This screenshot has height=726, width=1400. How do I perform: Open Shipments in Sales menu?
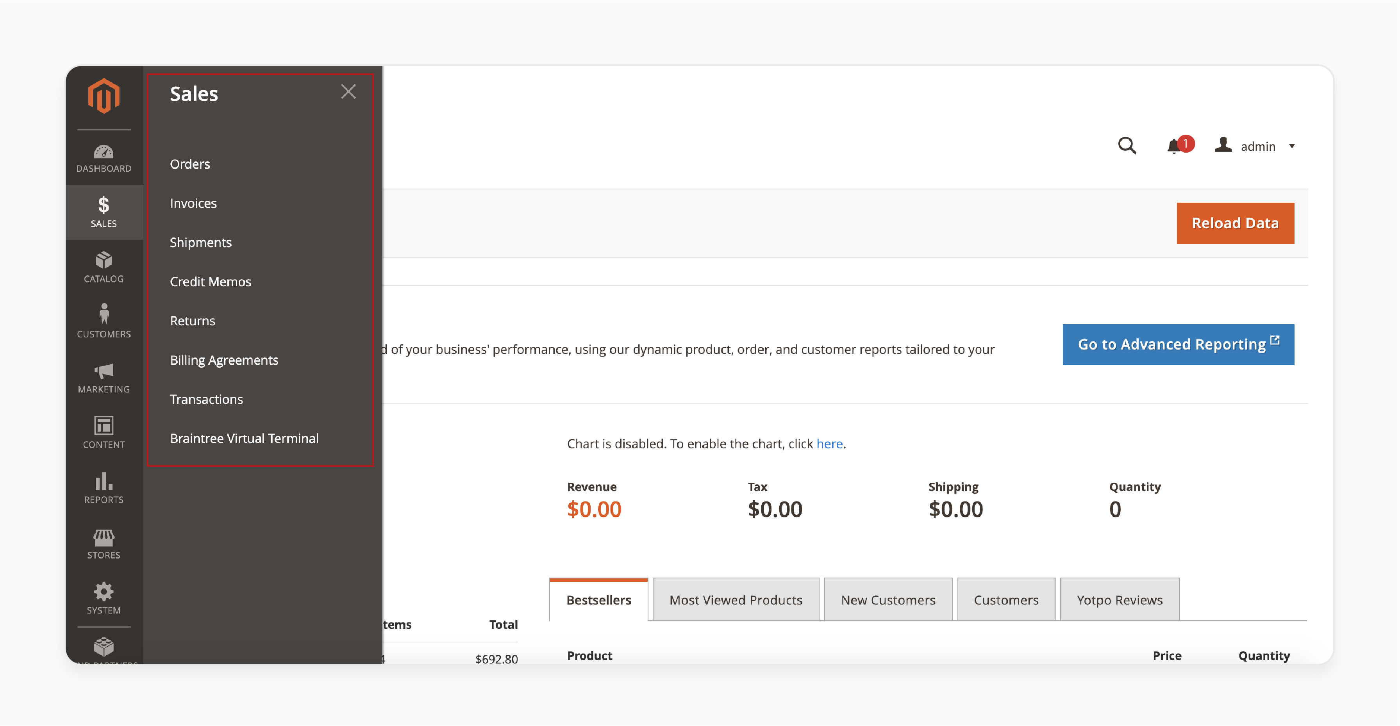200,243
